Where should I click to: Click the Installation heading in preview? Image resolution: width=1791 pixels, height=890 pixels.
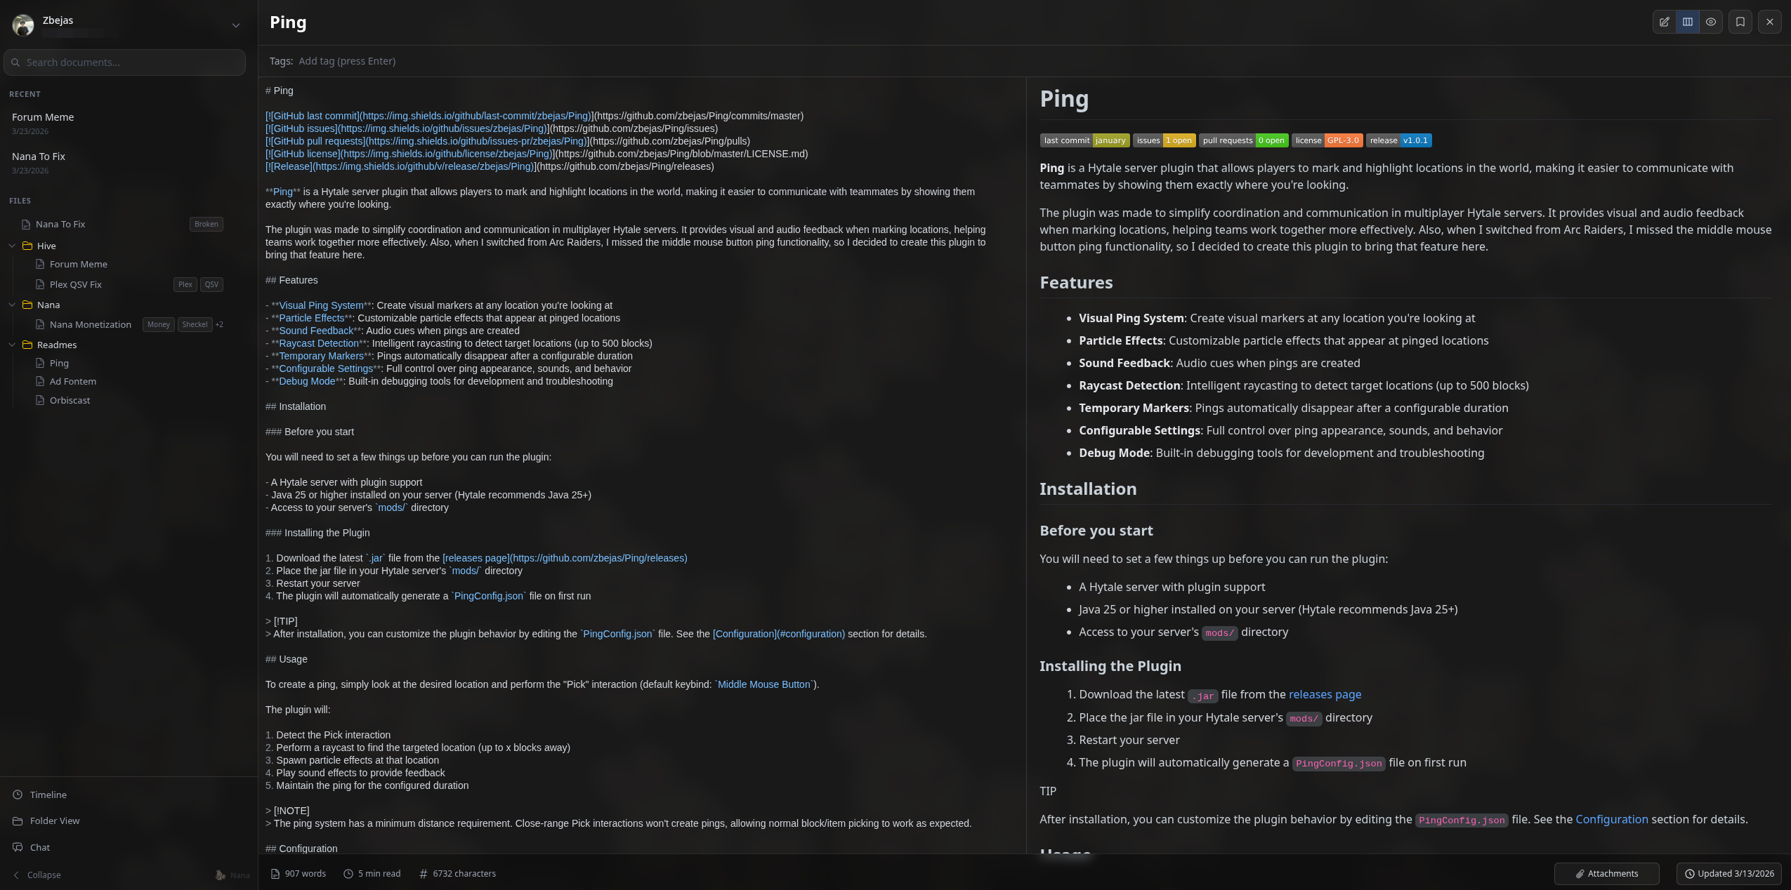point(1088,489)
